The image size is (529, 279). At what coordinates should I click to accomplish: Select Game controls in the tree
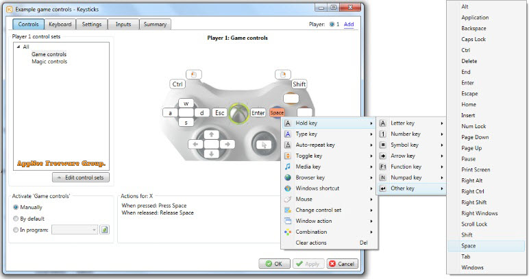click(x=49, y=54)
